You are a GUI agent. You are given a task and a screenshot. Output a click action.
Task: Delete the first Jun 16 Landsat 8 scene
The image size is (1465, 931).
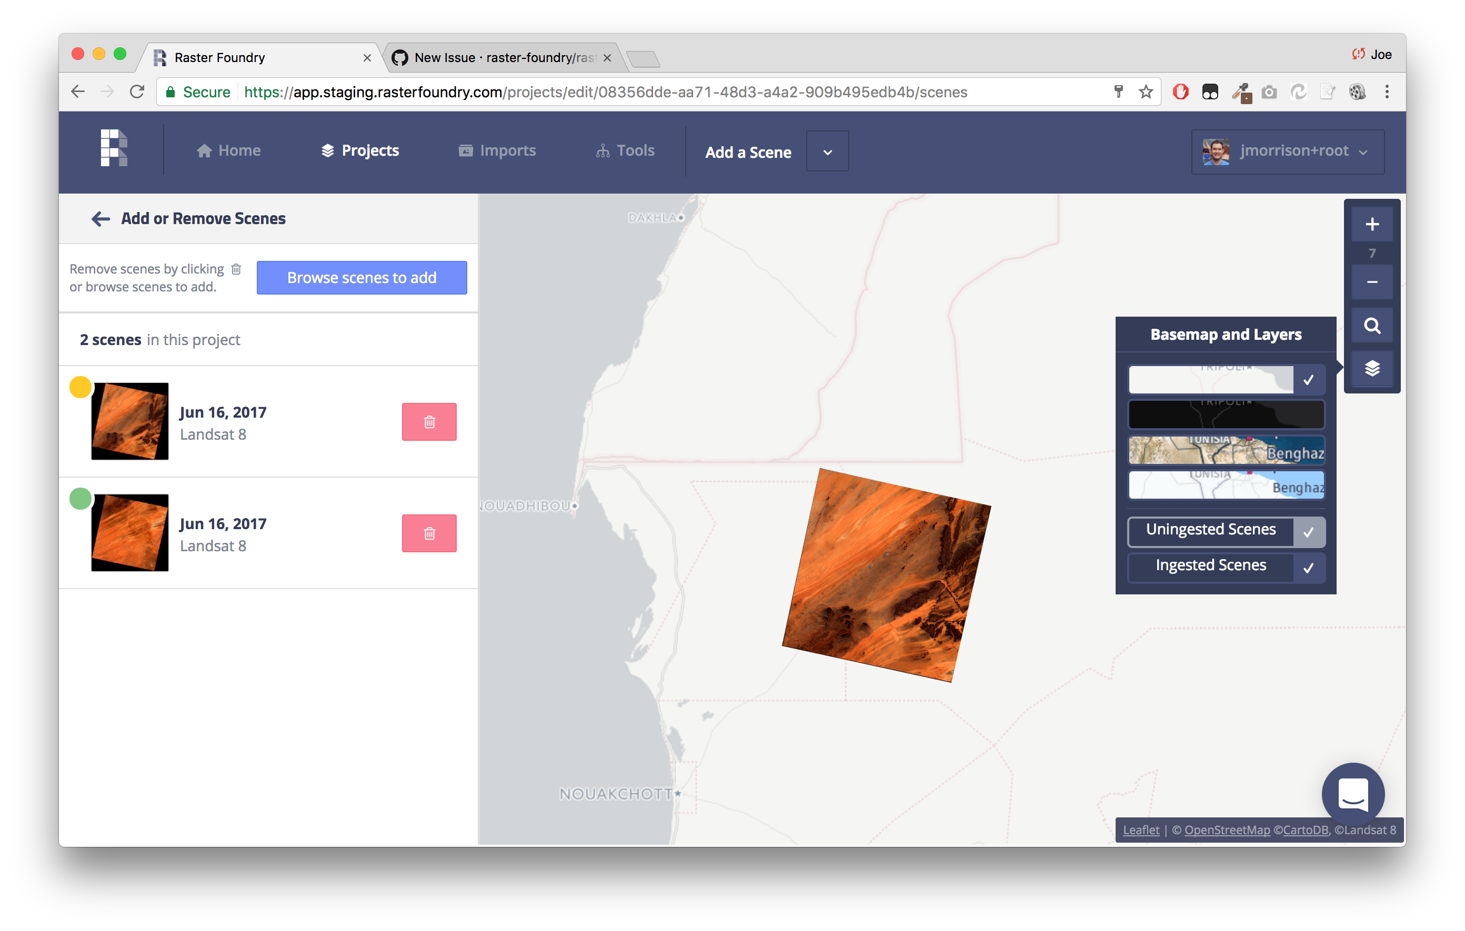429,422
